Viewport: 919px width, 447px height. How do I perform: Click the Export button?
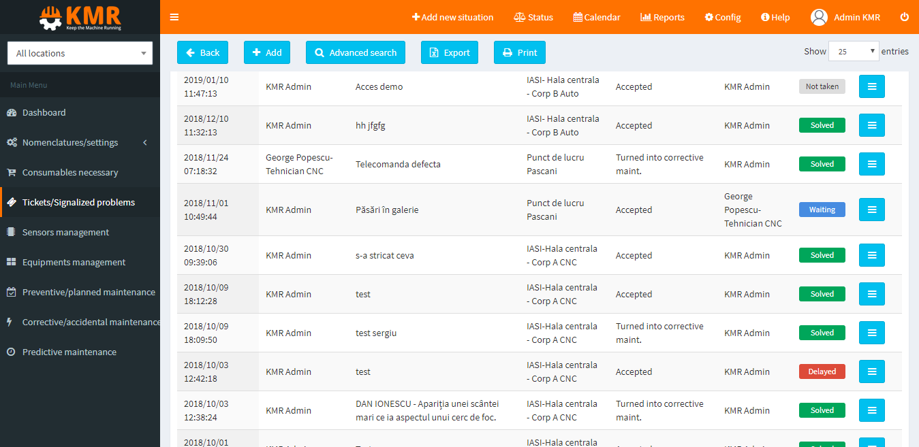coord(450,52)
